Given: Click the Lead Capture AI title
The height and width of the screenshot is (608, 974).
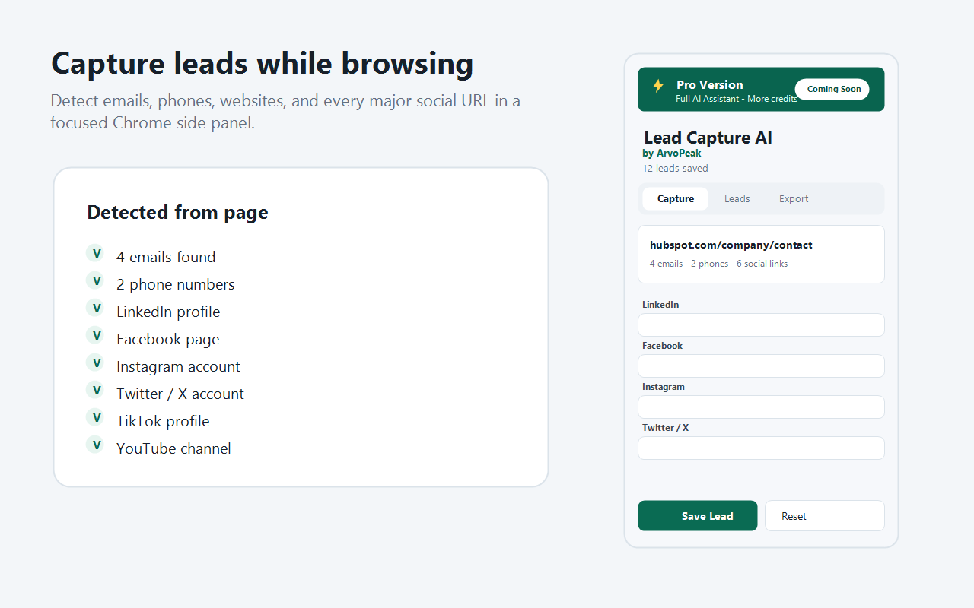Looking at the screenshot, I should [x=708, y=138].
